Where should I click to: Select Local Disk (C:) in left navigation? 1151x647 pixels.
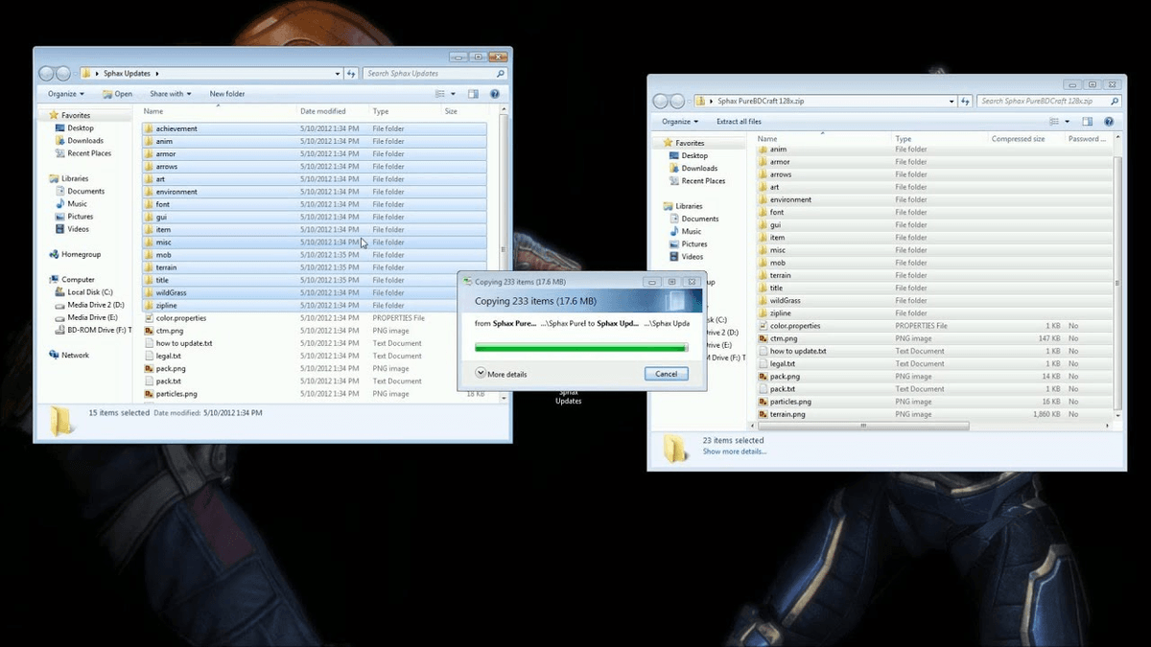[x=89, y=292]
